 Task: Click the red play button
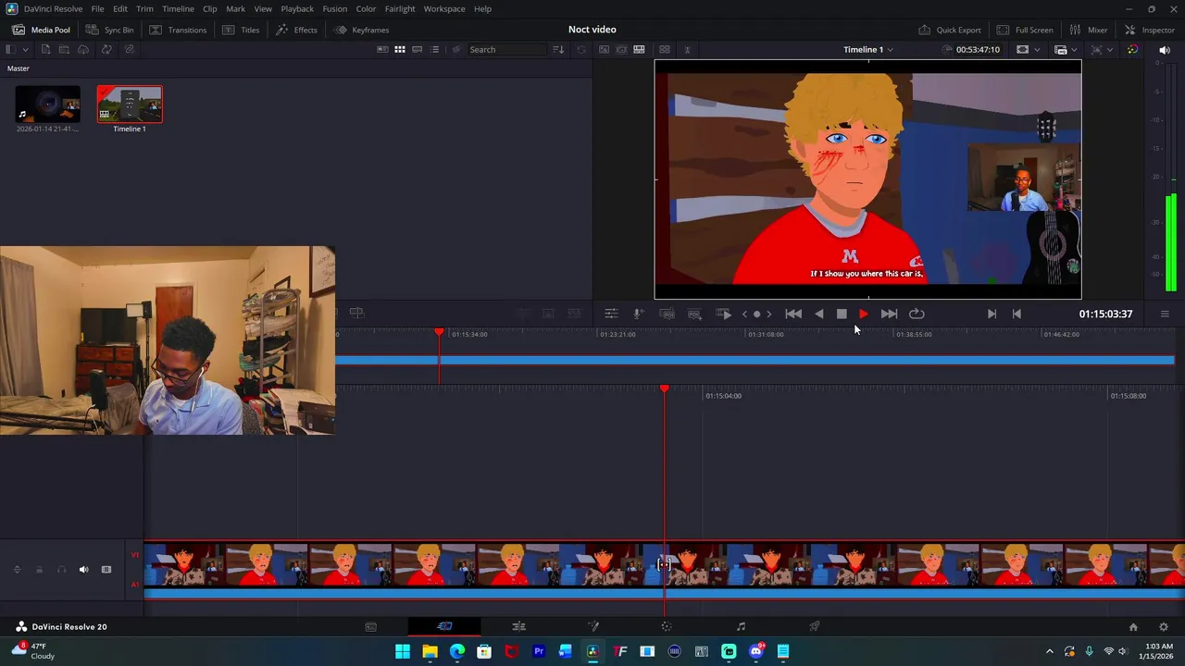[x=864, y=314]
